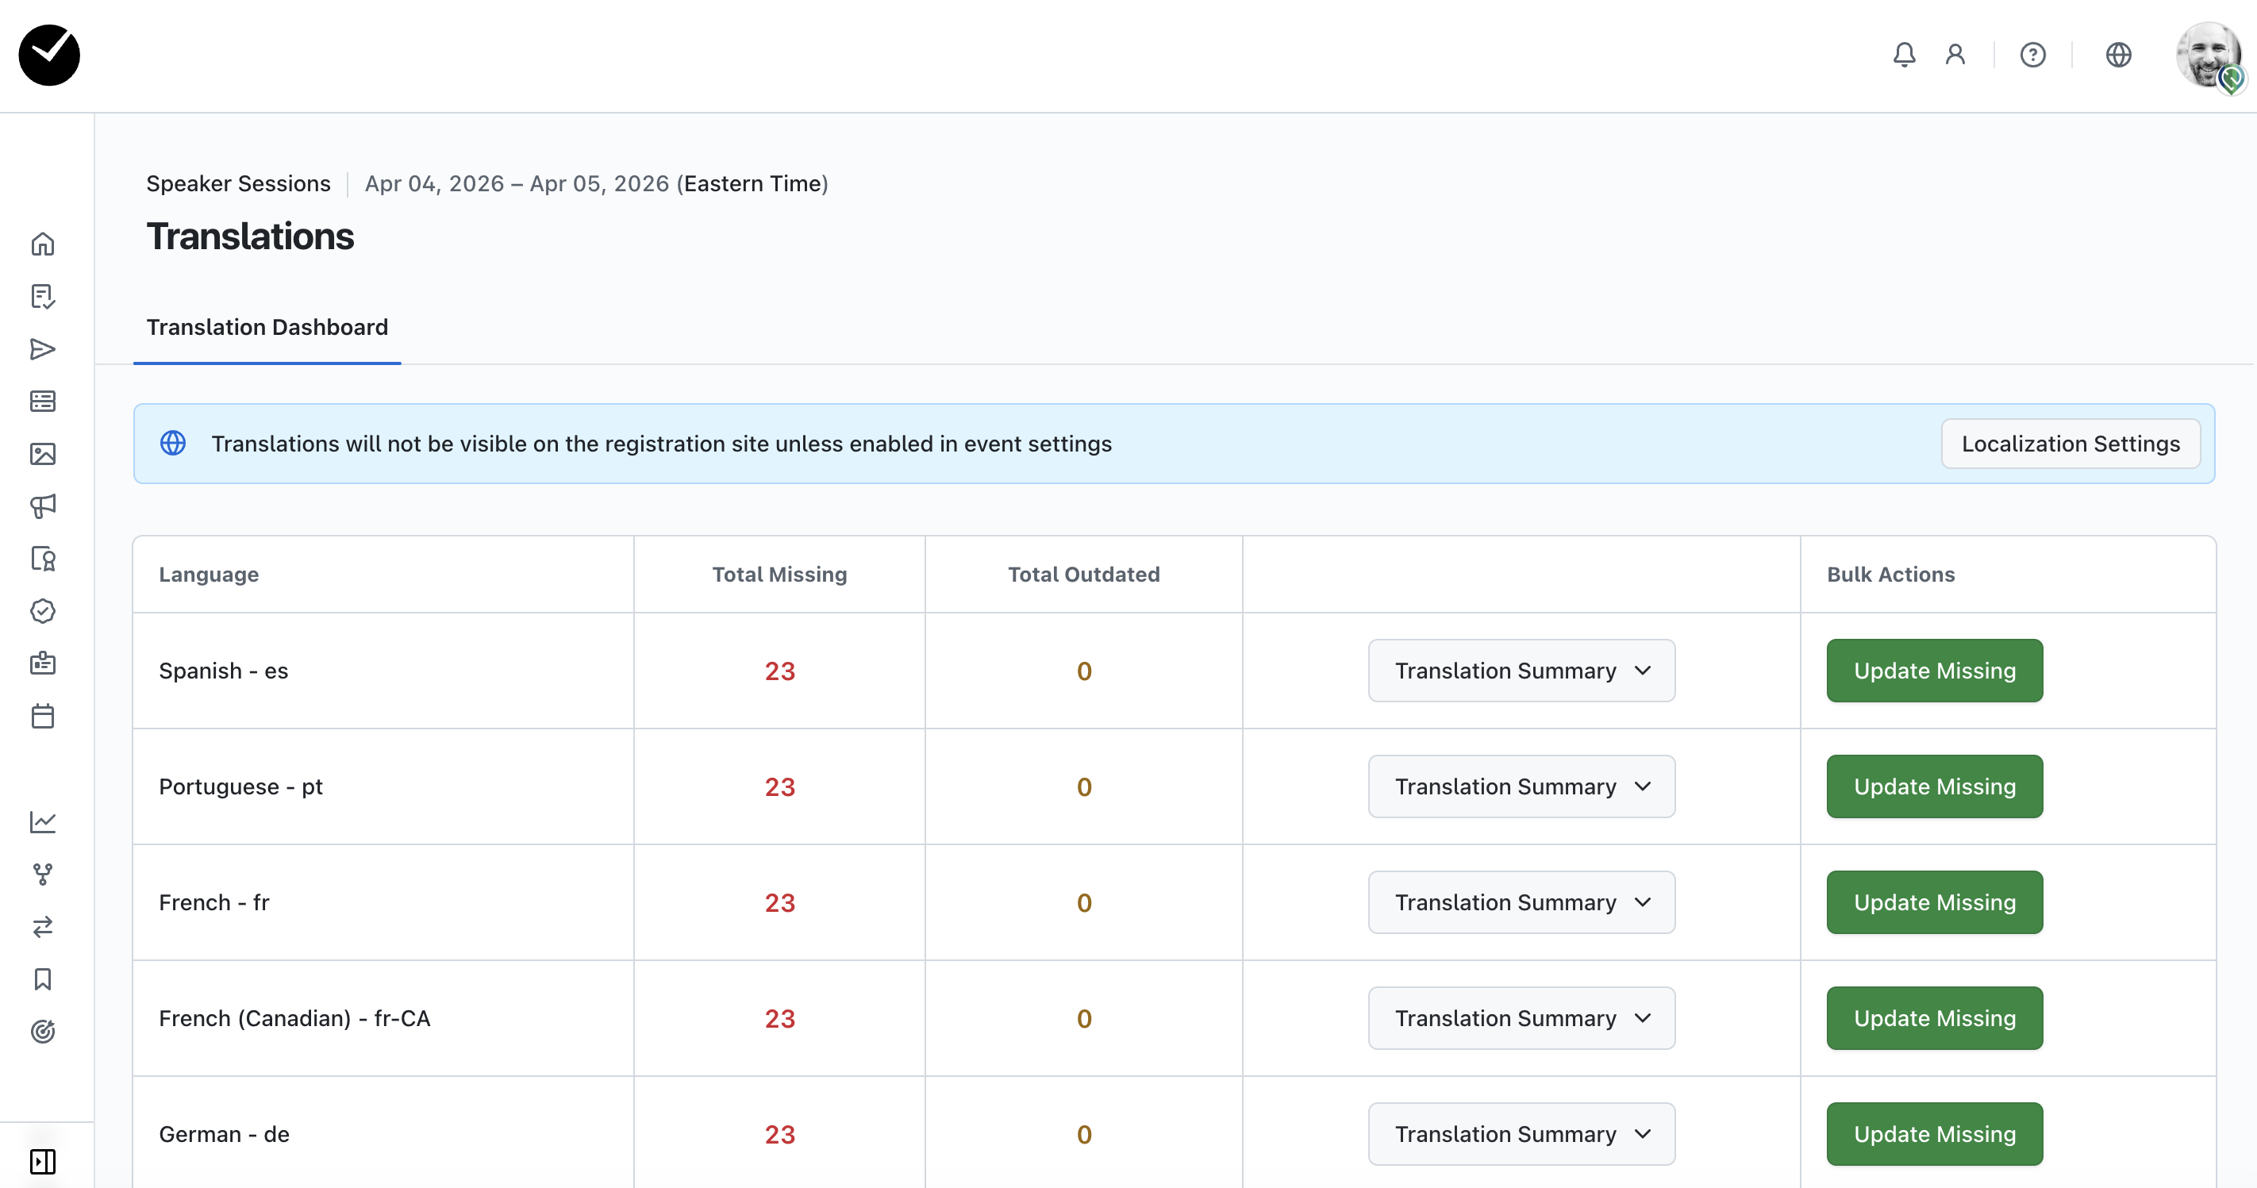Toggle the sidebar collapse panel icon
Screen dimensions: 2257x1188
(x=43, y=1162)
